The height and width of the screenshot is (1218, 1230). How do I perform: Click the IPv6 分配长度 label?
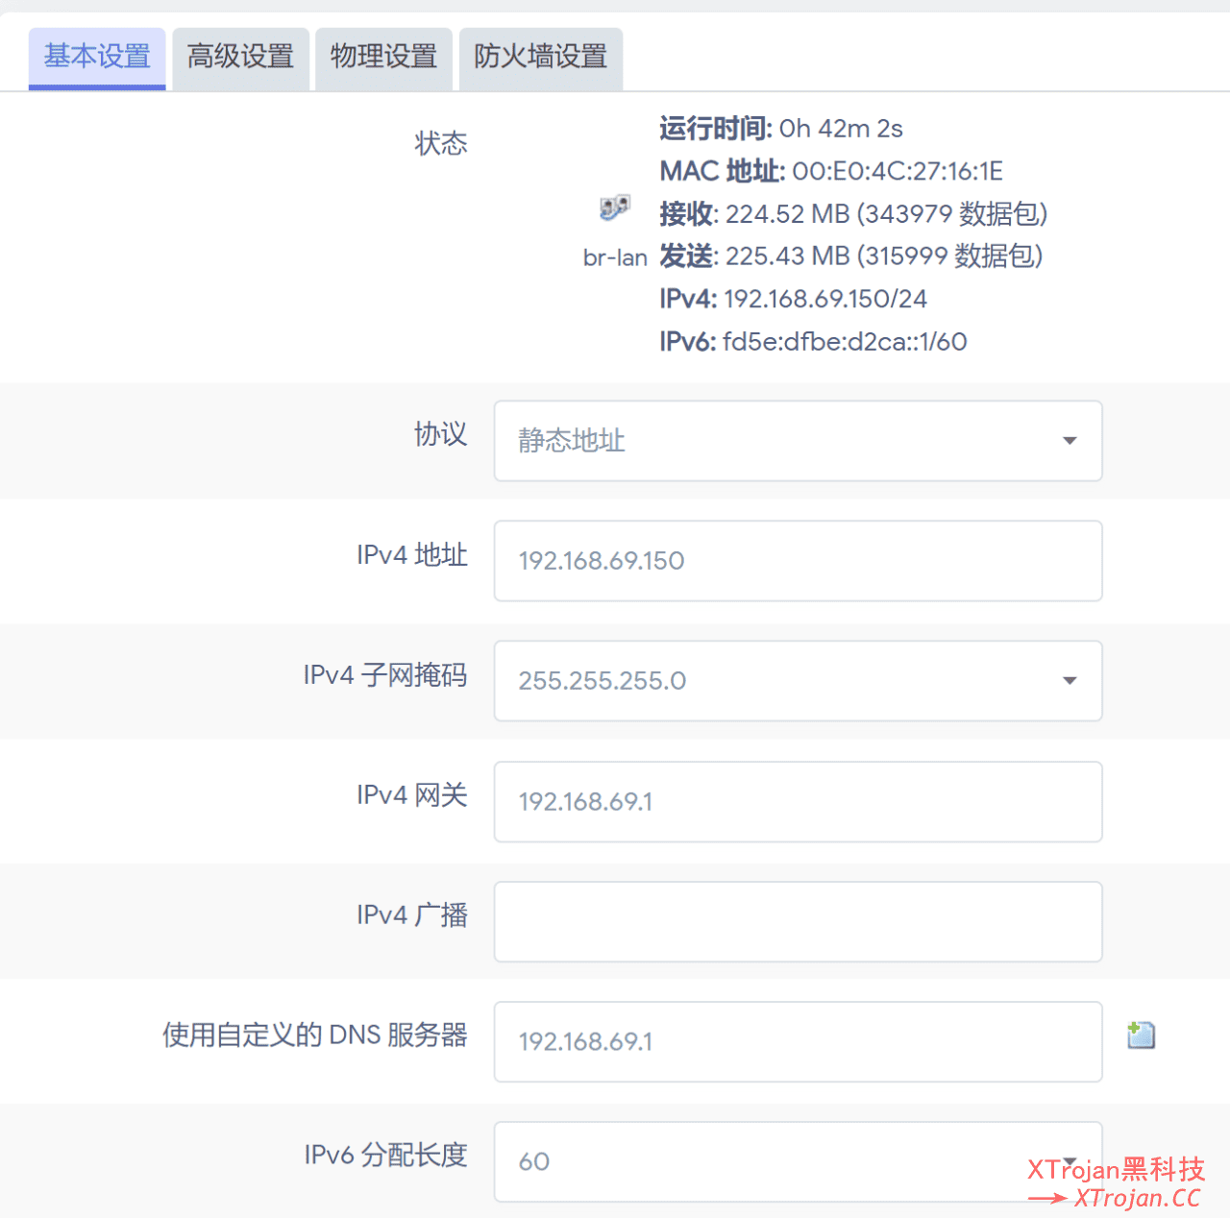(x=385, y=1155)
